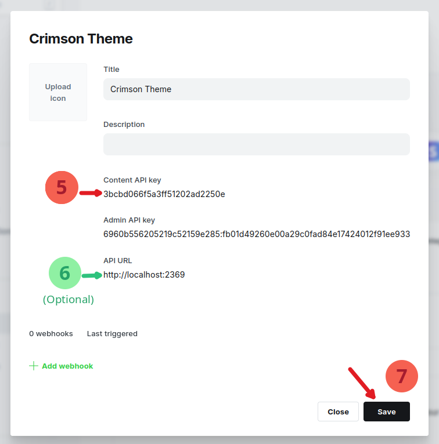
Task: Click the API URL label
Action: pyautogui.click(x=118, y=261)
